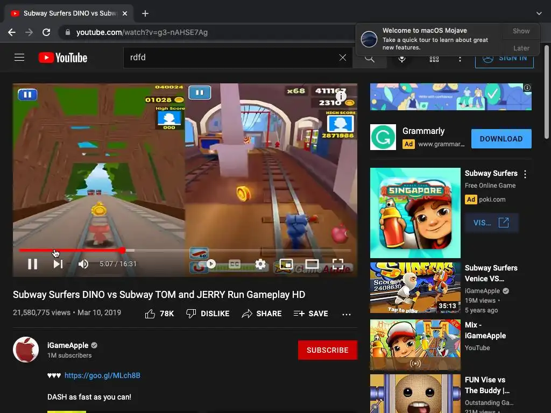Like the video with thumbs up
Screen dimensions: 551x413
tap(159, 314)
